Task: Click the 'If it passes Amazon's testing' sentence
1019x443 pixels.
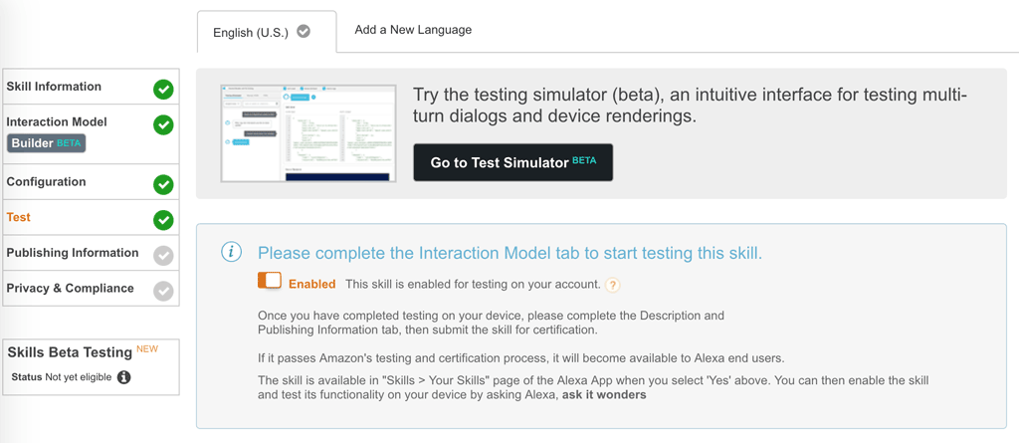Action: (x=521, y=358)
